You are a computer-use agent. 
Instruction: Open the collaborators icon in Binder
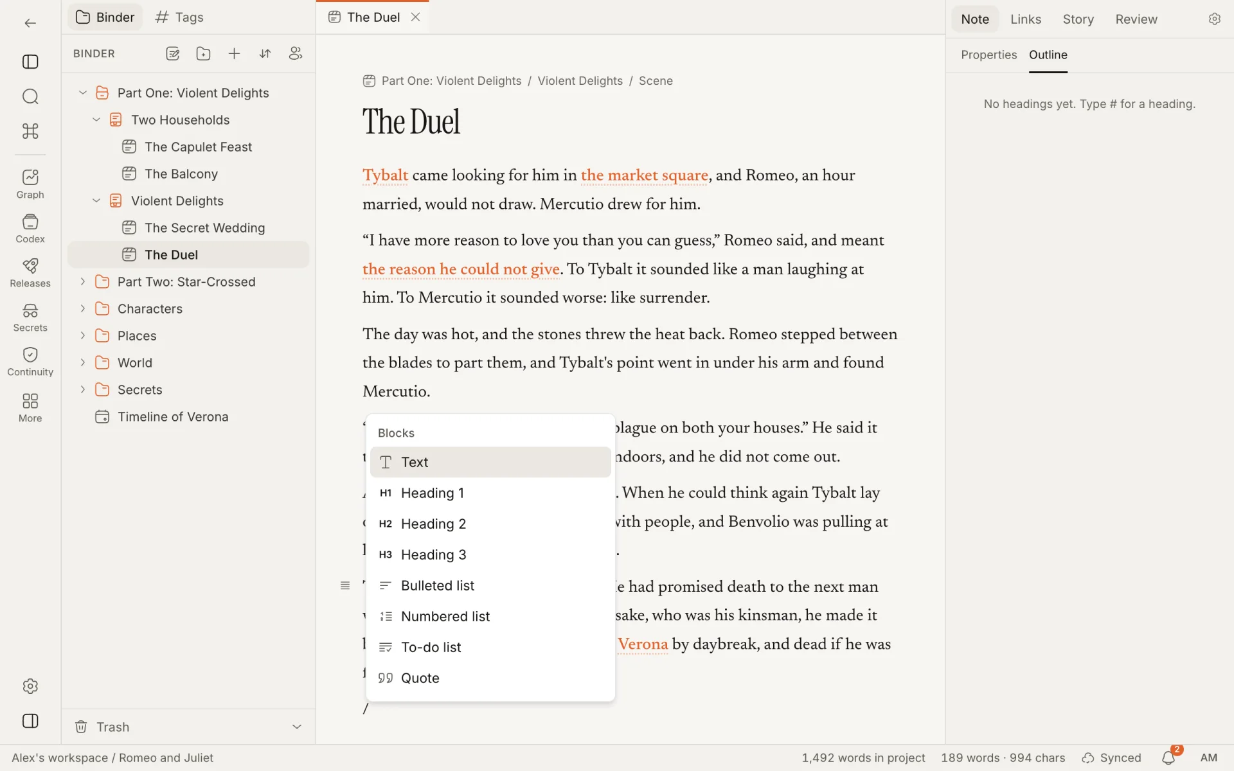(x=296, y=54)
